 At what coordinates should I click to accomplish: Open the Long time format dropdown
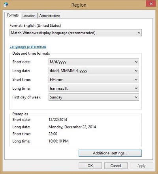click(x=94, y=88)
